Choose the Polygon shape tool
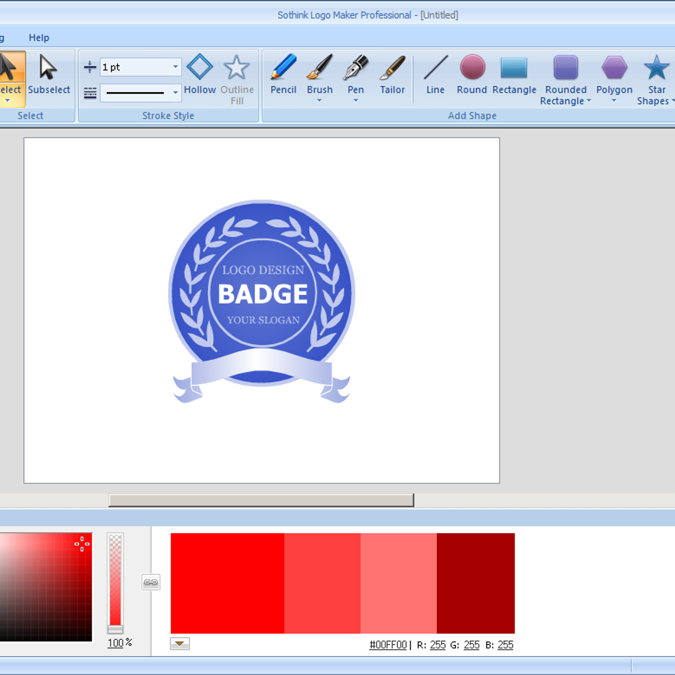Screen dimensions: 675x675 tap(614, 75)
